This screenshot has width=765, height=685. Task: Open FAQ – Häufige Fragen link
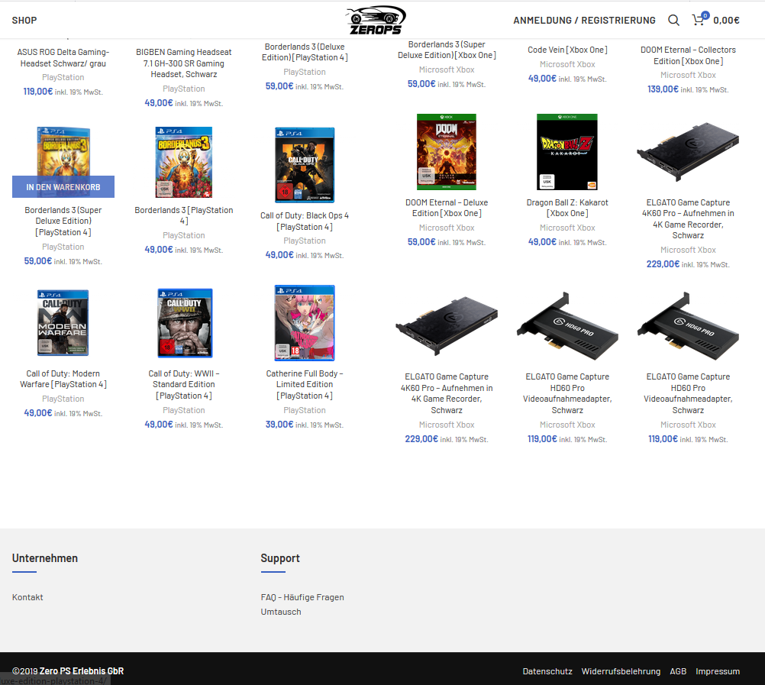pos(302,597)
